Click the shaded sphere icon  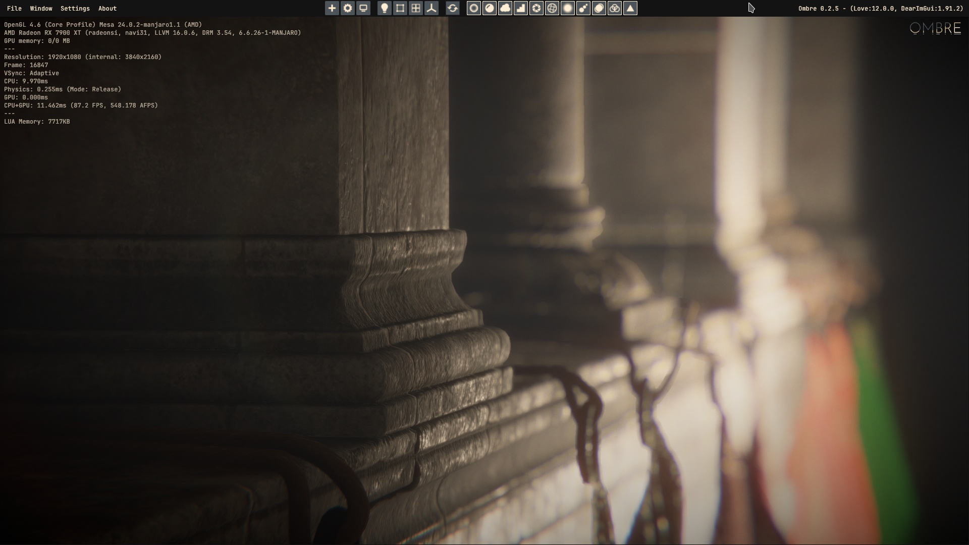point(490,8)
